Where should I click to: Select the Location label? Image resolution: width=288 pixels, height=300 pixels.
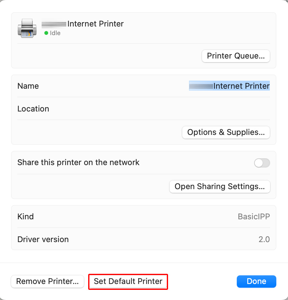(x=33, y=109)
